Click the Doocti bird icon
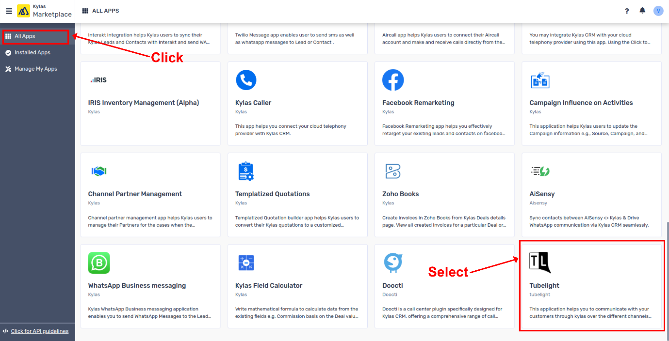Screen dimensions: 669x341 [393, 263]
